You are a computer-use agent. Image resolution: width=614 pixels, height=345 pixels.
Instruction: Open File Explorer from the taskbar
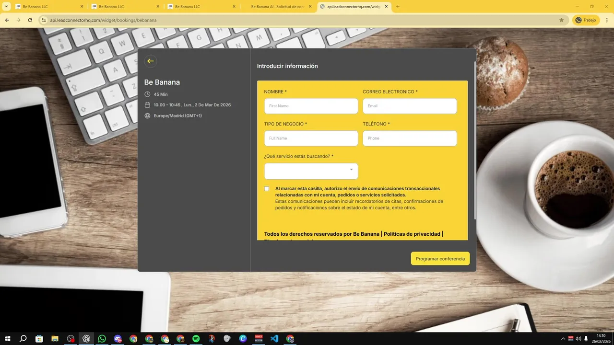(x=55, y=338)
